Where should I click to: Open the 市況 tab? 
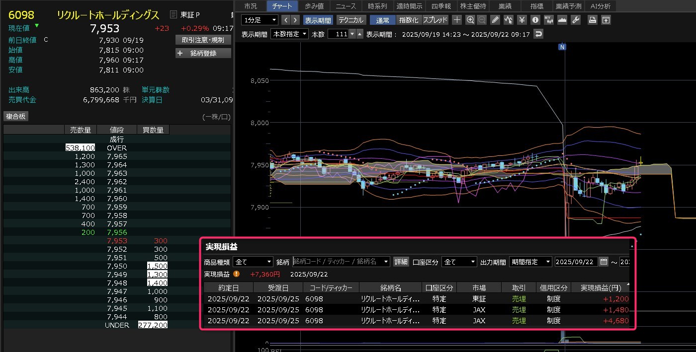tap(251, 6)
